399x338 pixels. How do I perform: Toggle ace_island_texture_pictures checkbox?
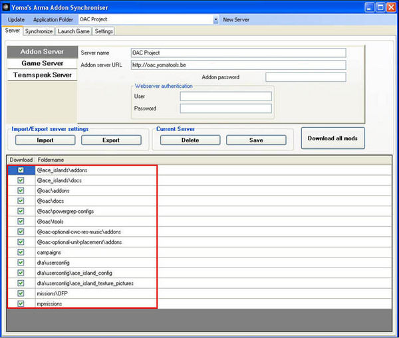point(21,283)
